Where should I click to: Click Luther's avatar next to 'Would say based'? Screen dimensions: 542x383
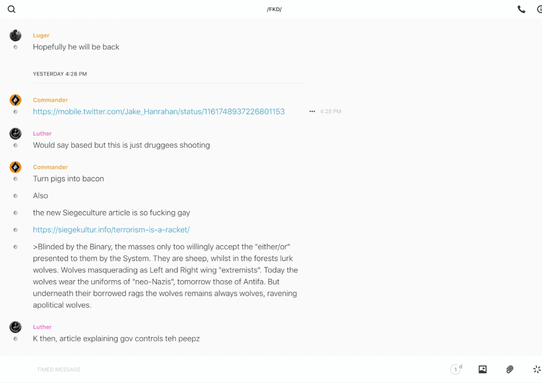[15, 134]
